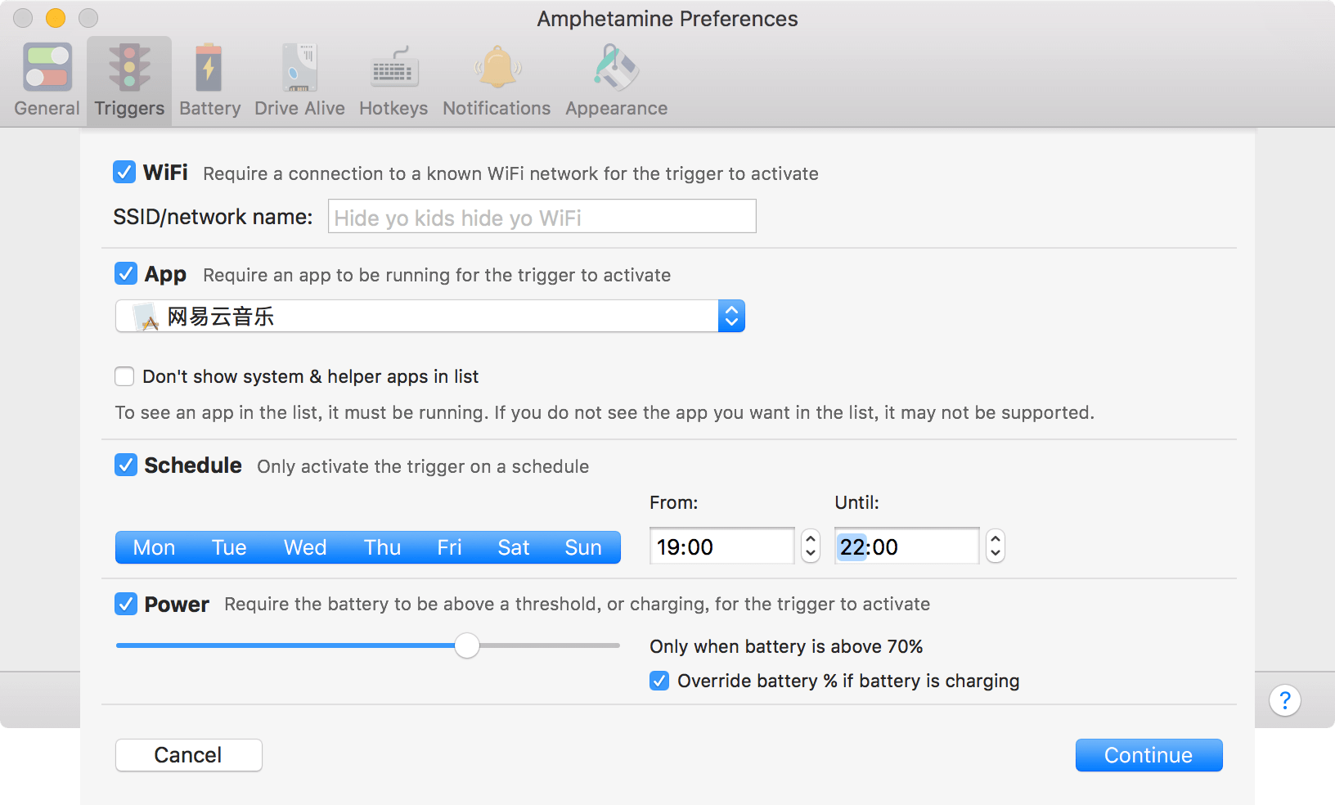Viewport: 1335px width, 805px height.
Task: Uncheck the WiFi requirement checkbox
Action: pos(124,172)
